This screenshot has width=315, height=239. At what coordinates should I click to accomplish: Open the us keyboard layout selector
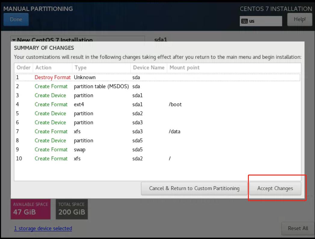pos(261,21)
